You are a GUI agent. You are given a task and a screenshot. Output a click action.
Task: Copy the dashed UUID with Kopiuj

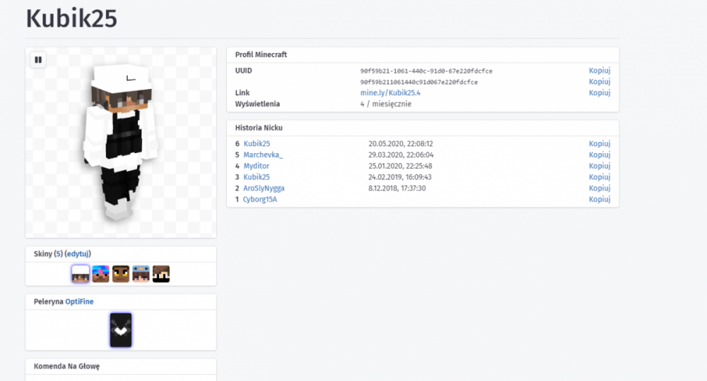599,71
